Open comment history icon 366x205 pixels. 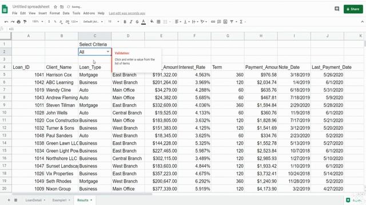337,9
